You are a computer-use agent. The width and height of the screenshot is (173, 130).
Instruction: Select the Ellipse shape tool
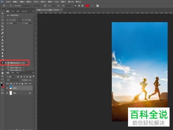(2, 69)
